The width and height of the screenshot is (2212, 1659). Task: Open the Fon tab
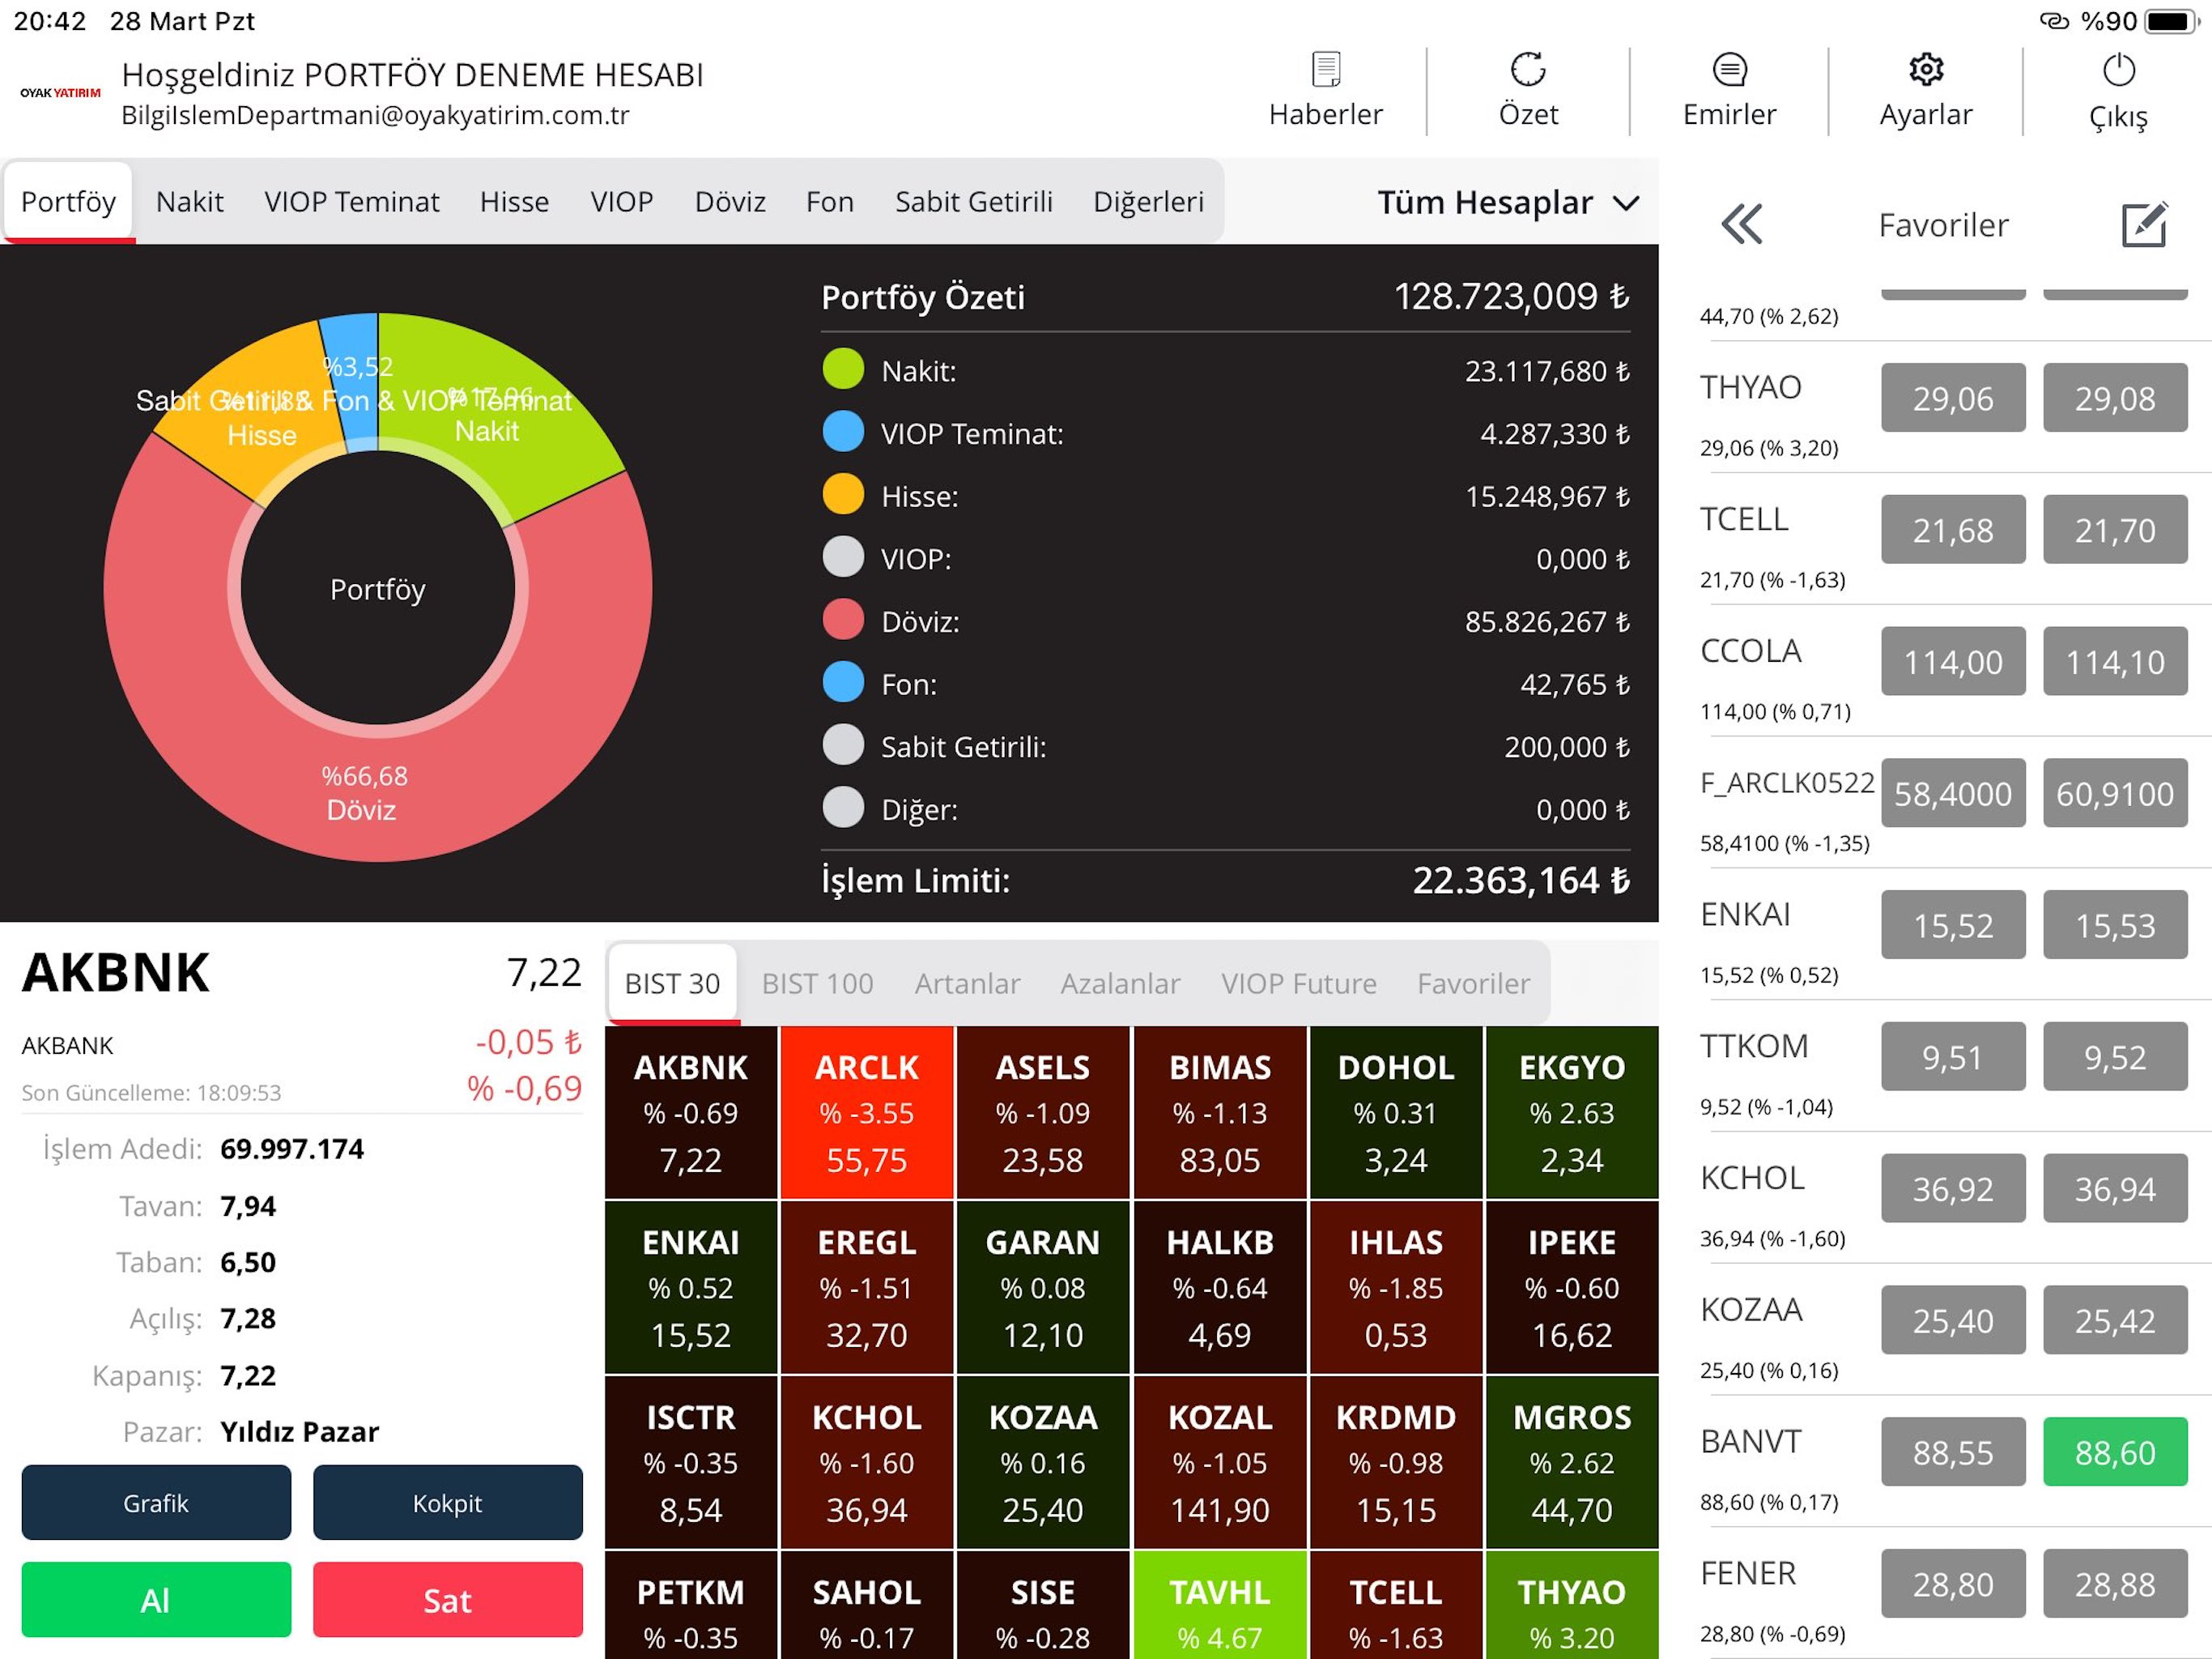coord(830,203)
